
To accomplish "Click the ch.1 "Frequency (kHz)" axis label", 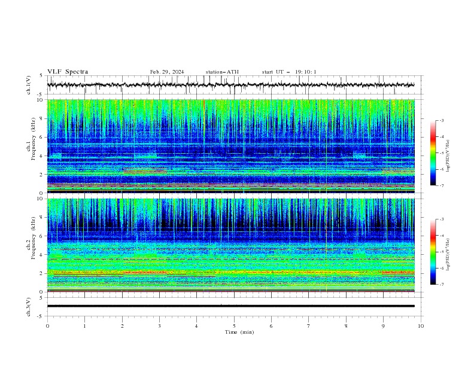I will tap(33, 139).
